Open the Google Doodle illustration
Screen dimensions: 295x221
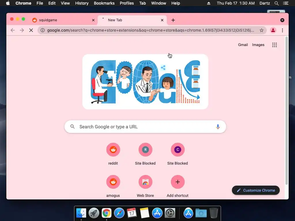tap(145, 82)
